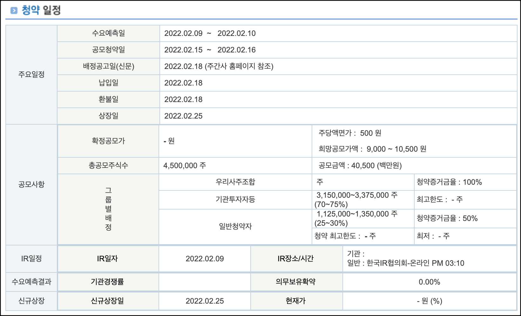Select the 환불일 date value
521x316 pixels.
coord(183,100)
